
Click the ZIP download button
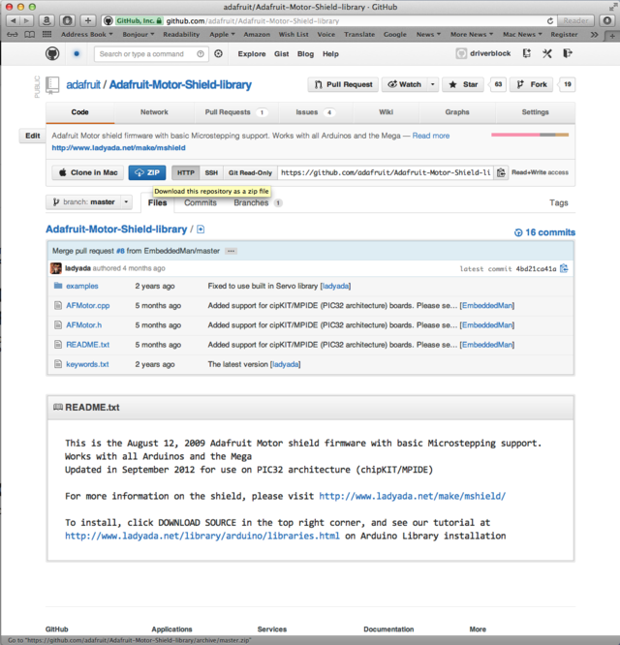[x=147, y=172]
